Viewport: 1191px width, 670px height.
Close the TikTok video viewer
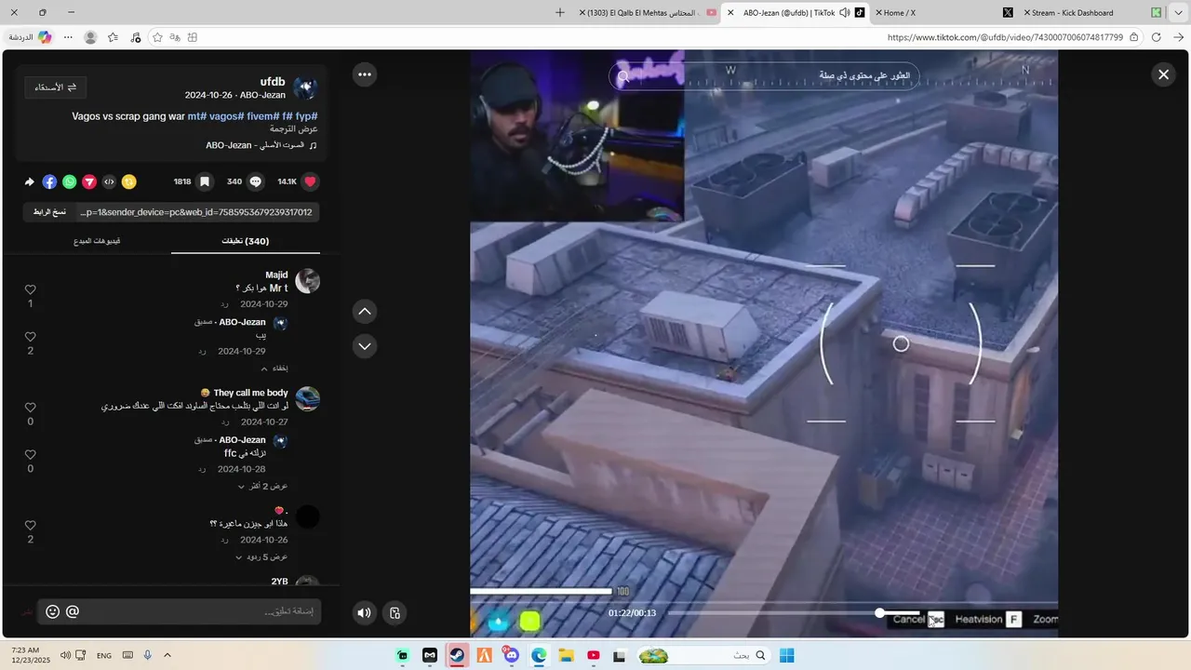tap(1163, 74)
